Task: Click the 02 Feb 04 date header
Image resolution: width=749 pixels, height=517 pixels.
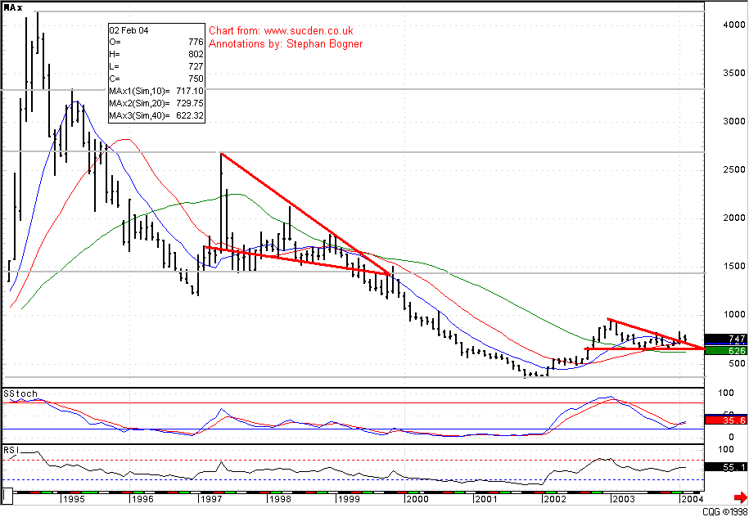Action: click(x=130, y=30)
